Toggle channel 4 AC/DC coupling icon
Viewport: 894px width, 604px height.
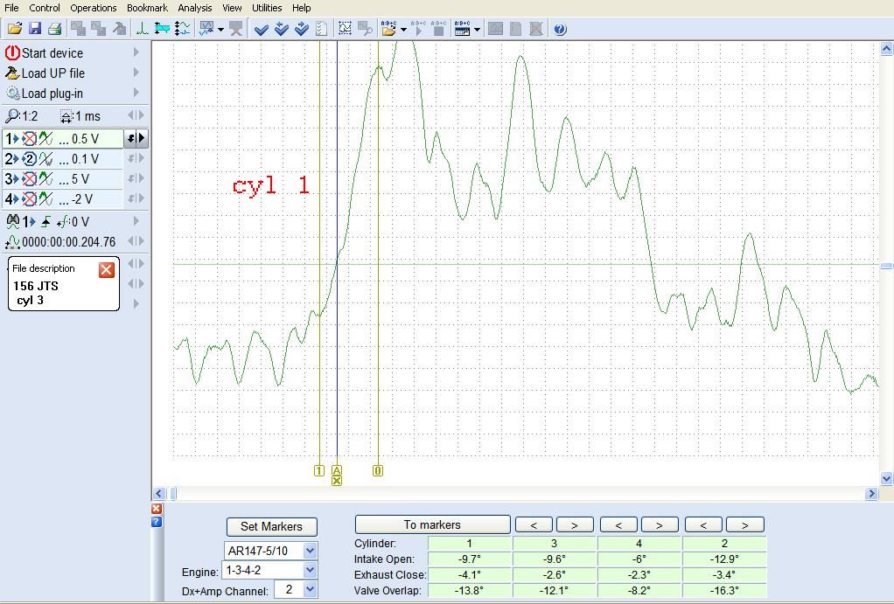coord(45,199)
